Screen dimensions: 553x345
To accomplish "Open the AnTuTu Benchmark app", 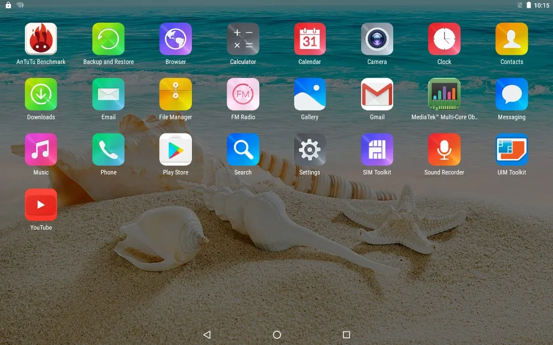I will [x=41, y=39].
